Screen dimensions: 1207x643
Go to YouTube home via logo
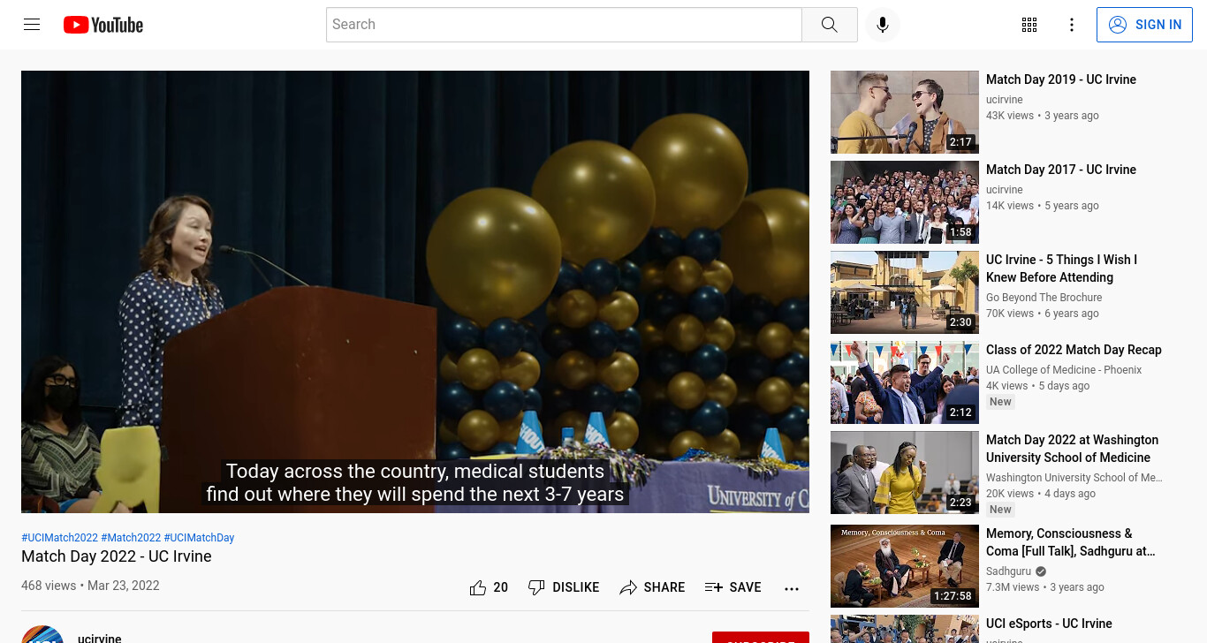click(x=103, y=25)
